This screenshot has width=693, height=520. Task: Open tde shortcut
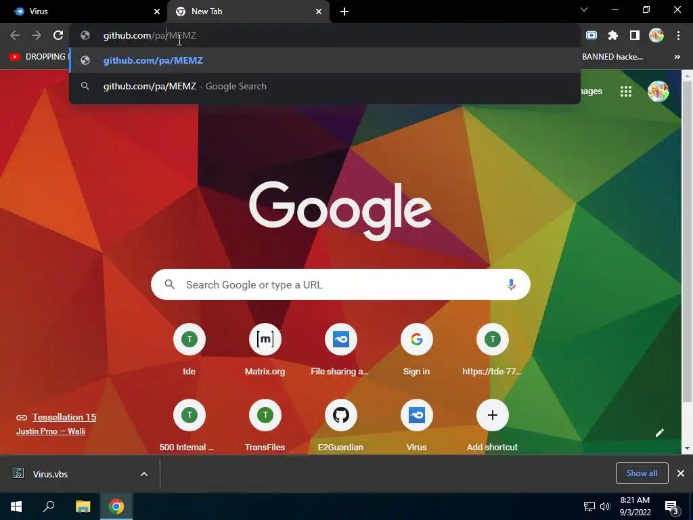[189, 349]
